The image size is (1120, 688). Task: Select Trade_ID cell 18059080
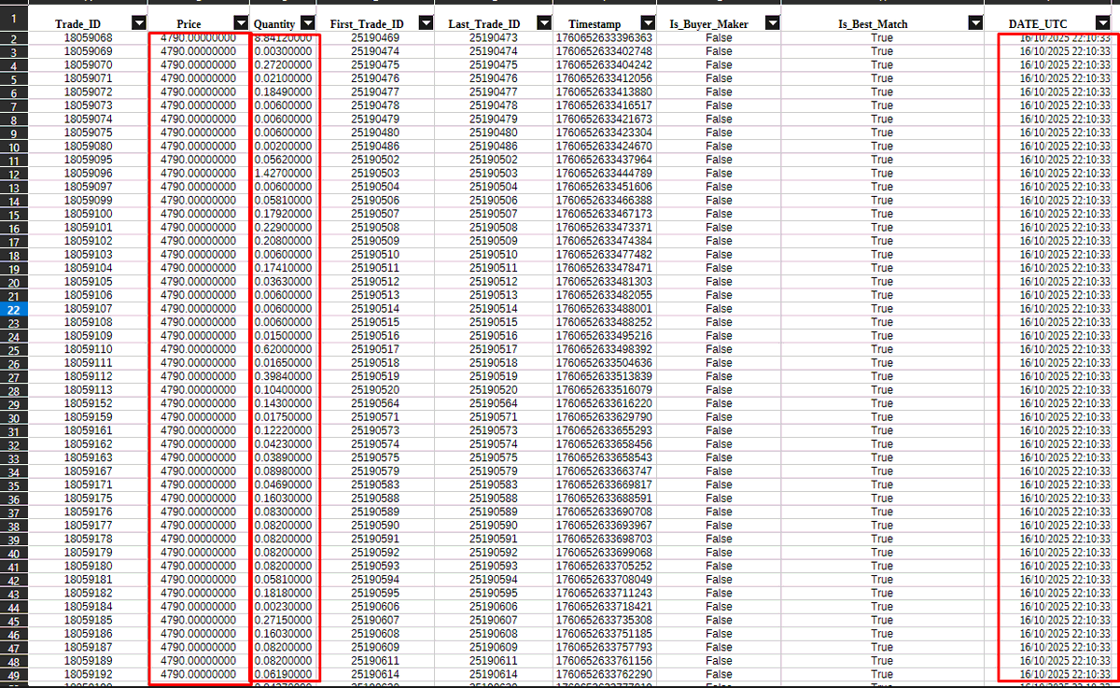[90, 146]
